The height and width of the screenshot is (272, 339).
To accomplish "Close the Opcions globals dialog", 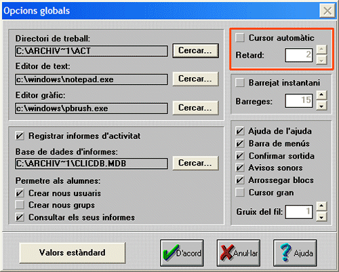I will [327, 11].
